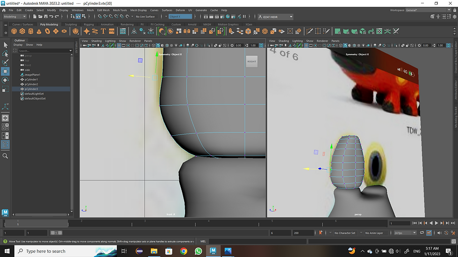Toggle snap to points magnet
The width and height of the screenshot is (458, 257).
[111, 17]
